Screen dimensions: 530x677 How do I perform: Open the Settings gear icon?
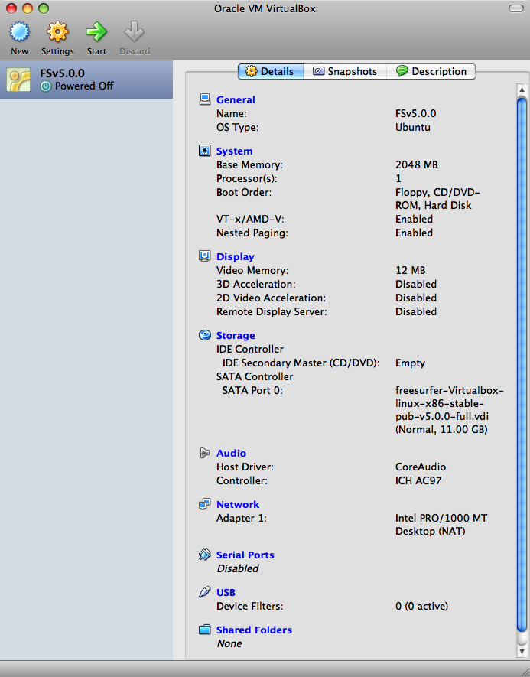(57, 33)
